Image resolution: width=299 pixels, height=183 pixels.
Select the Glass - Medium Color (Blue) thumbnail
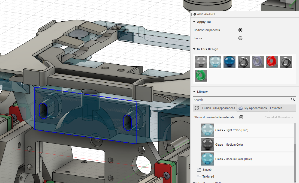207,159
